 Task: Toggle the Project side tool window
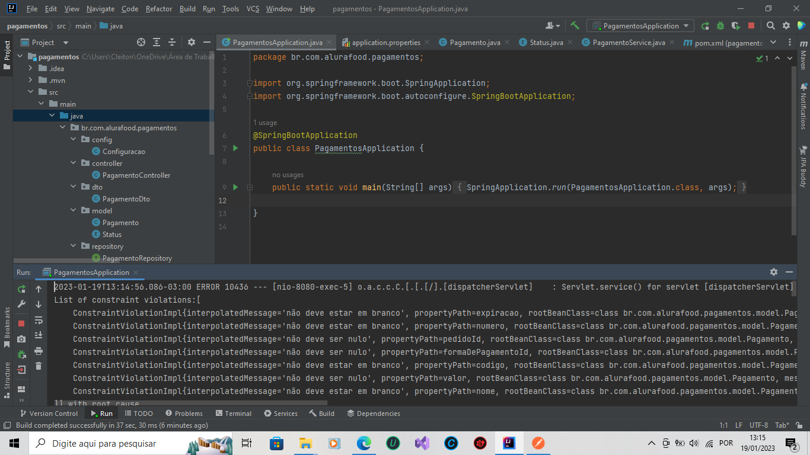pyautogui.click(x=7, y=55)
